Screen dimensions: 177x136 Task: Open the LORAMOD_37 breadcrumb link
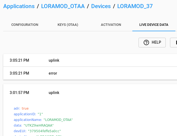(135, 6)
